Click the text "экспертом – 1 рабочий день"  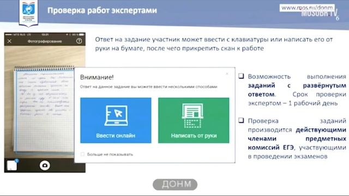[x=293, y=103]
